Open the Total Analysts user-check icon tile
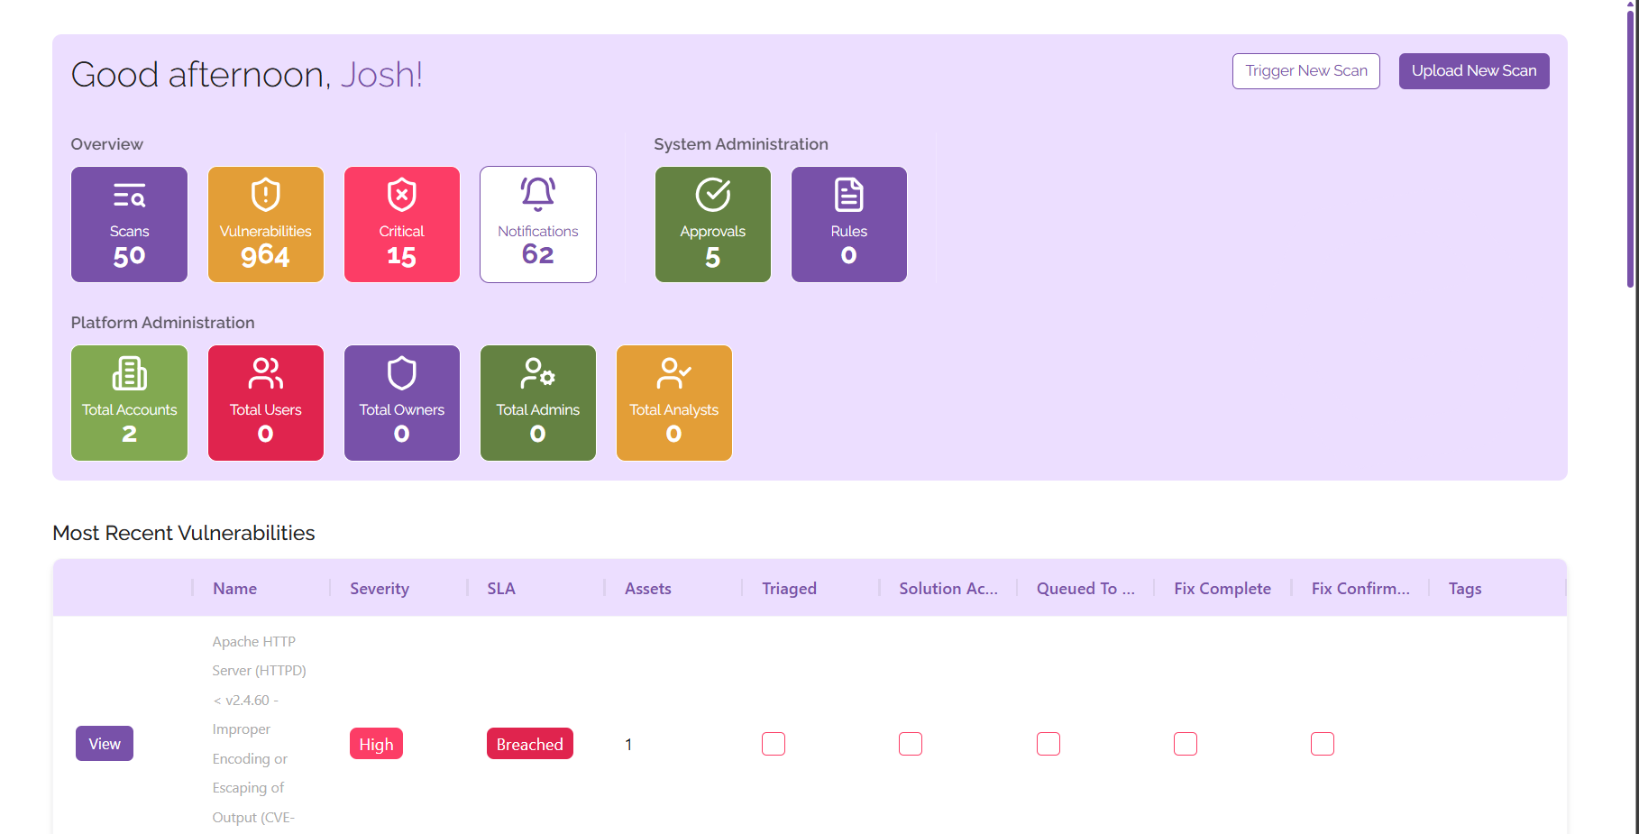 tap(673, 374)
